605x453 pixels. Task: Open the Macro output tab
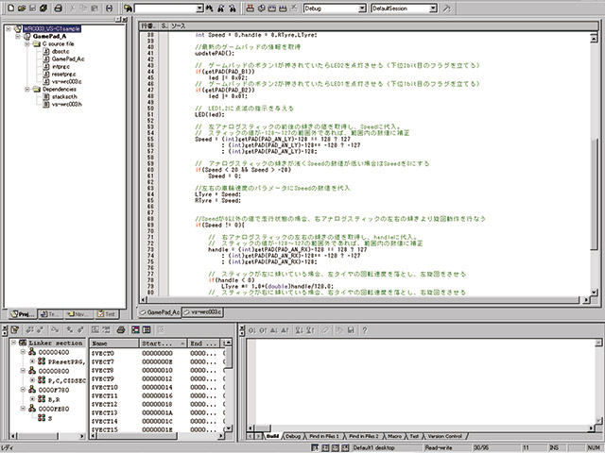pyautogui.click(x=394, y=436)
